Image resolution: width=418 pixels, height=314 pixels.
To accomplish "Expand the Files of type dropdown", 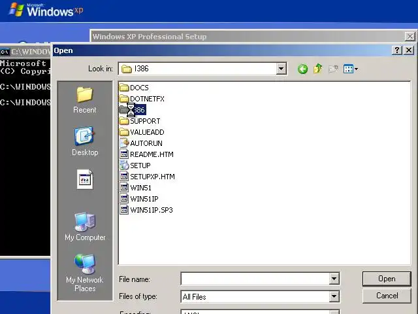I will click(334, 296).
